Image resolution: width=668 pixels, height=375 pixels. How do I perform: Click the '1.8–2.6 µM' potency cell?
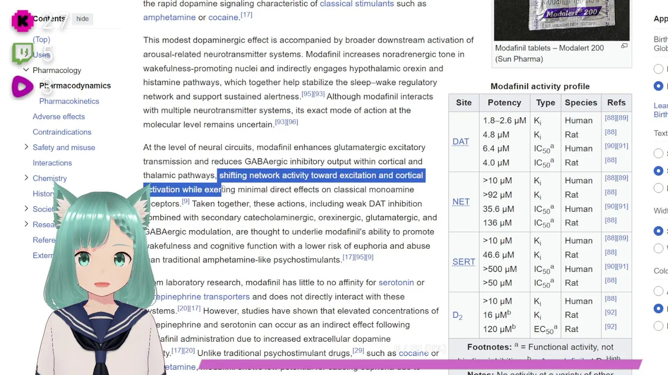[x=504, y=120]
